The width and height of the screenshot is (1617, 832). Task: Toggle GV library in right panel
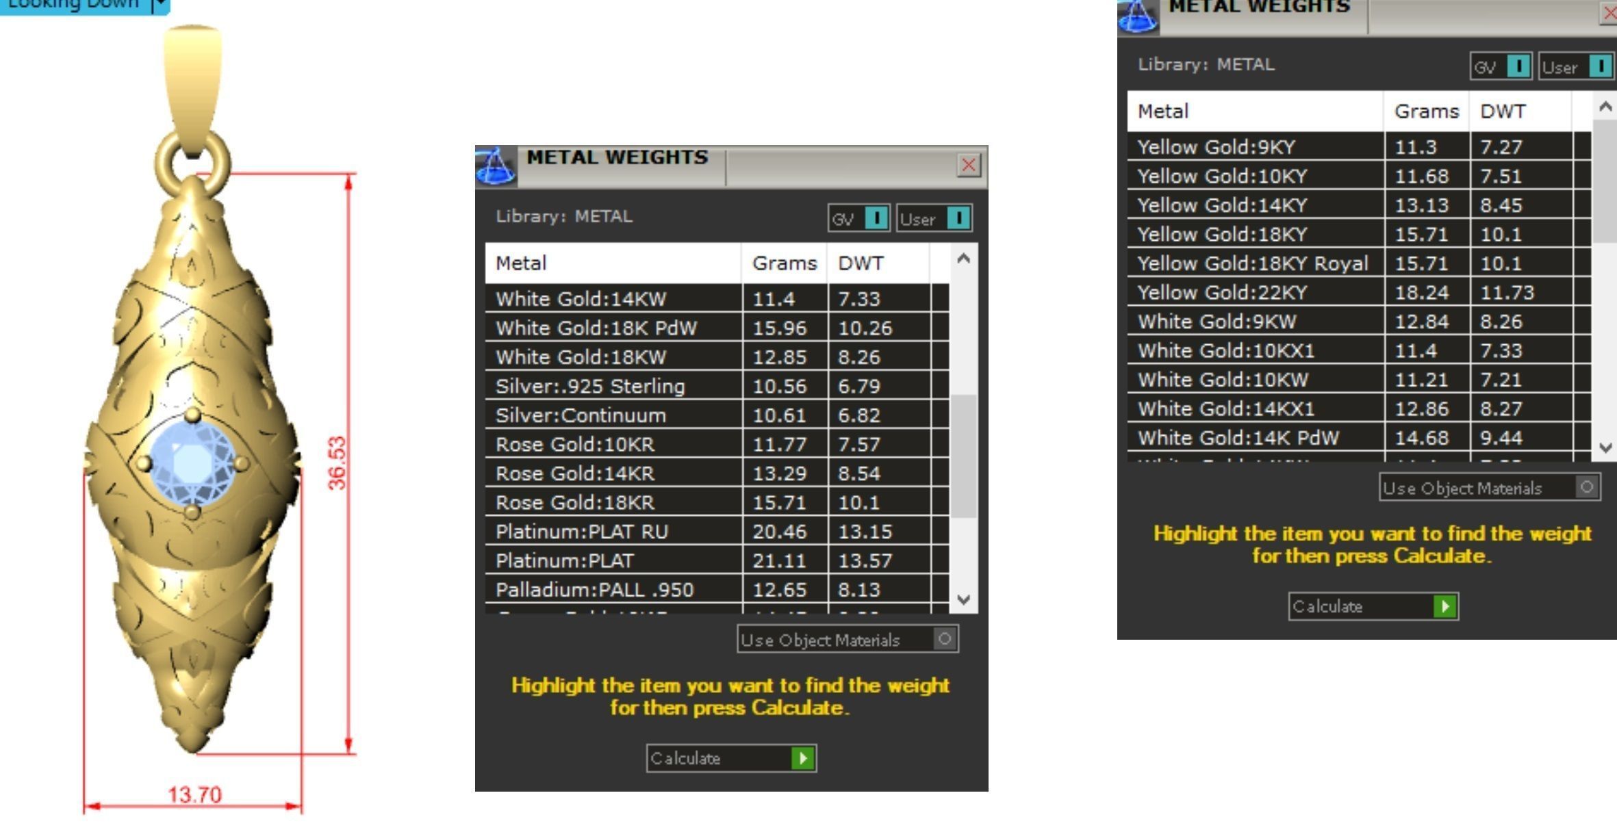[1518, 66]
